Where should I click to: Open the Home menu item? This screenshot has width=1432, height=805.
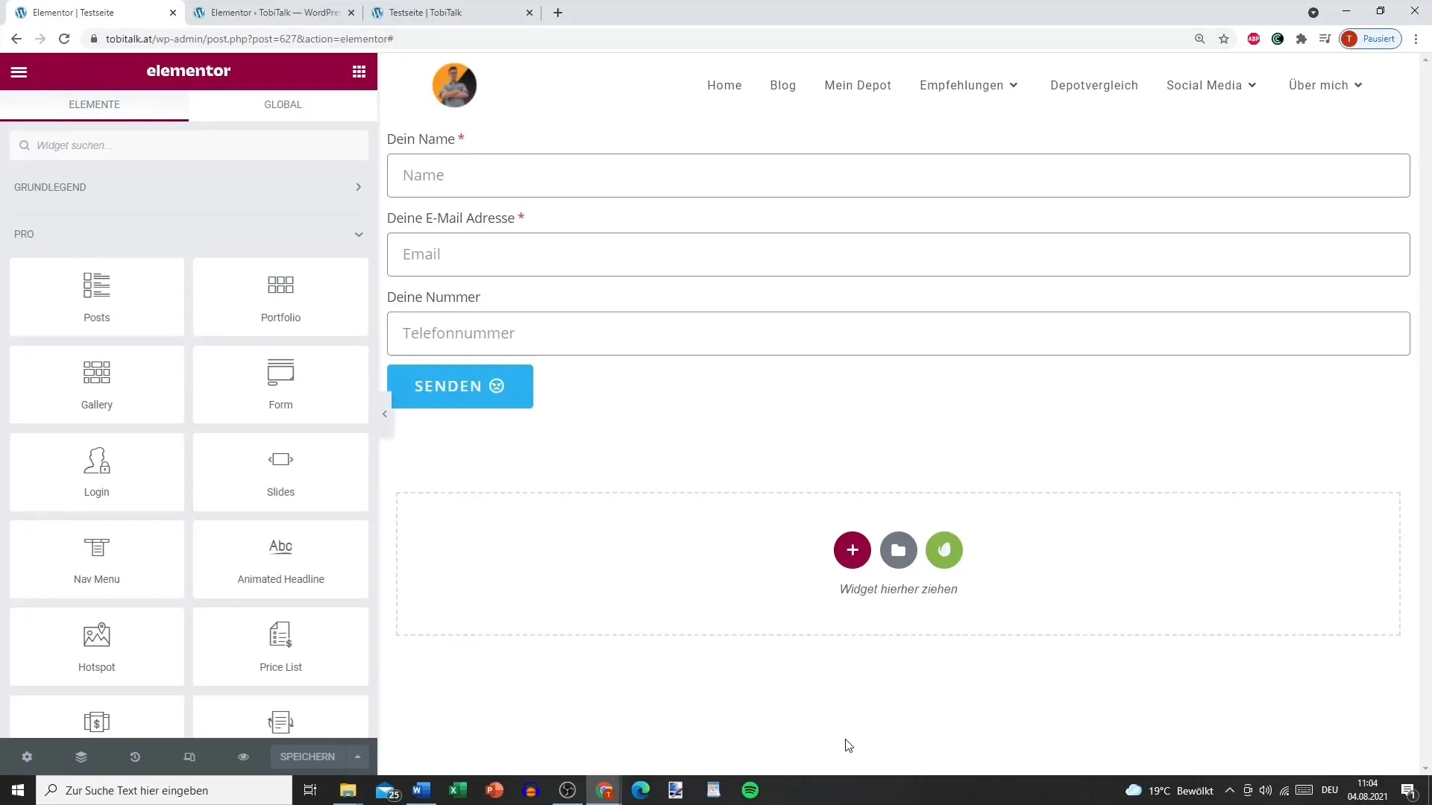[724, 86]
